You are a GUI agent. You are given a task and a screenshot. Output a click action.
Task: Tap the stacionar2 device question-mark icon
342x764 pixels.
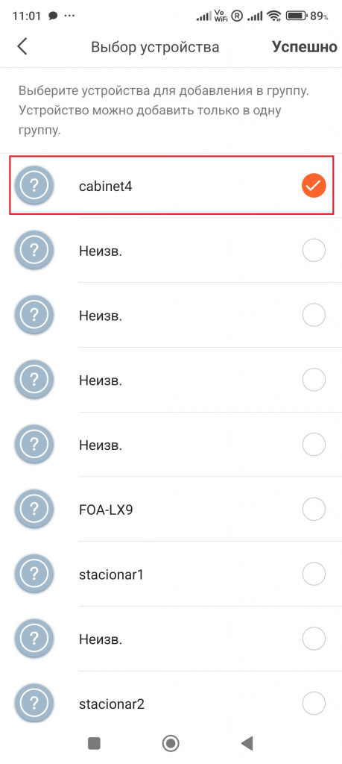[x=34, y=704]
